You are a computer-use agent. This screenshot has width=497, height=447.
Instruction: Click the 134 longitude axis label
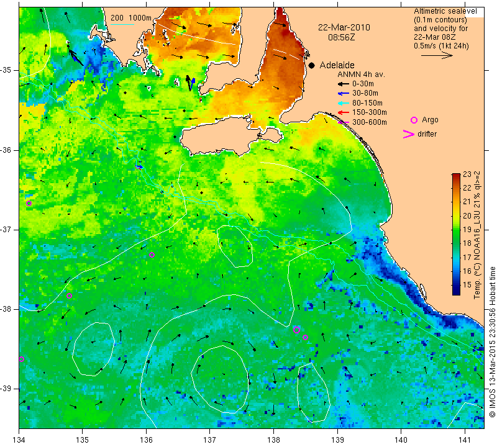[19, 440]
